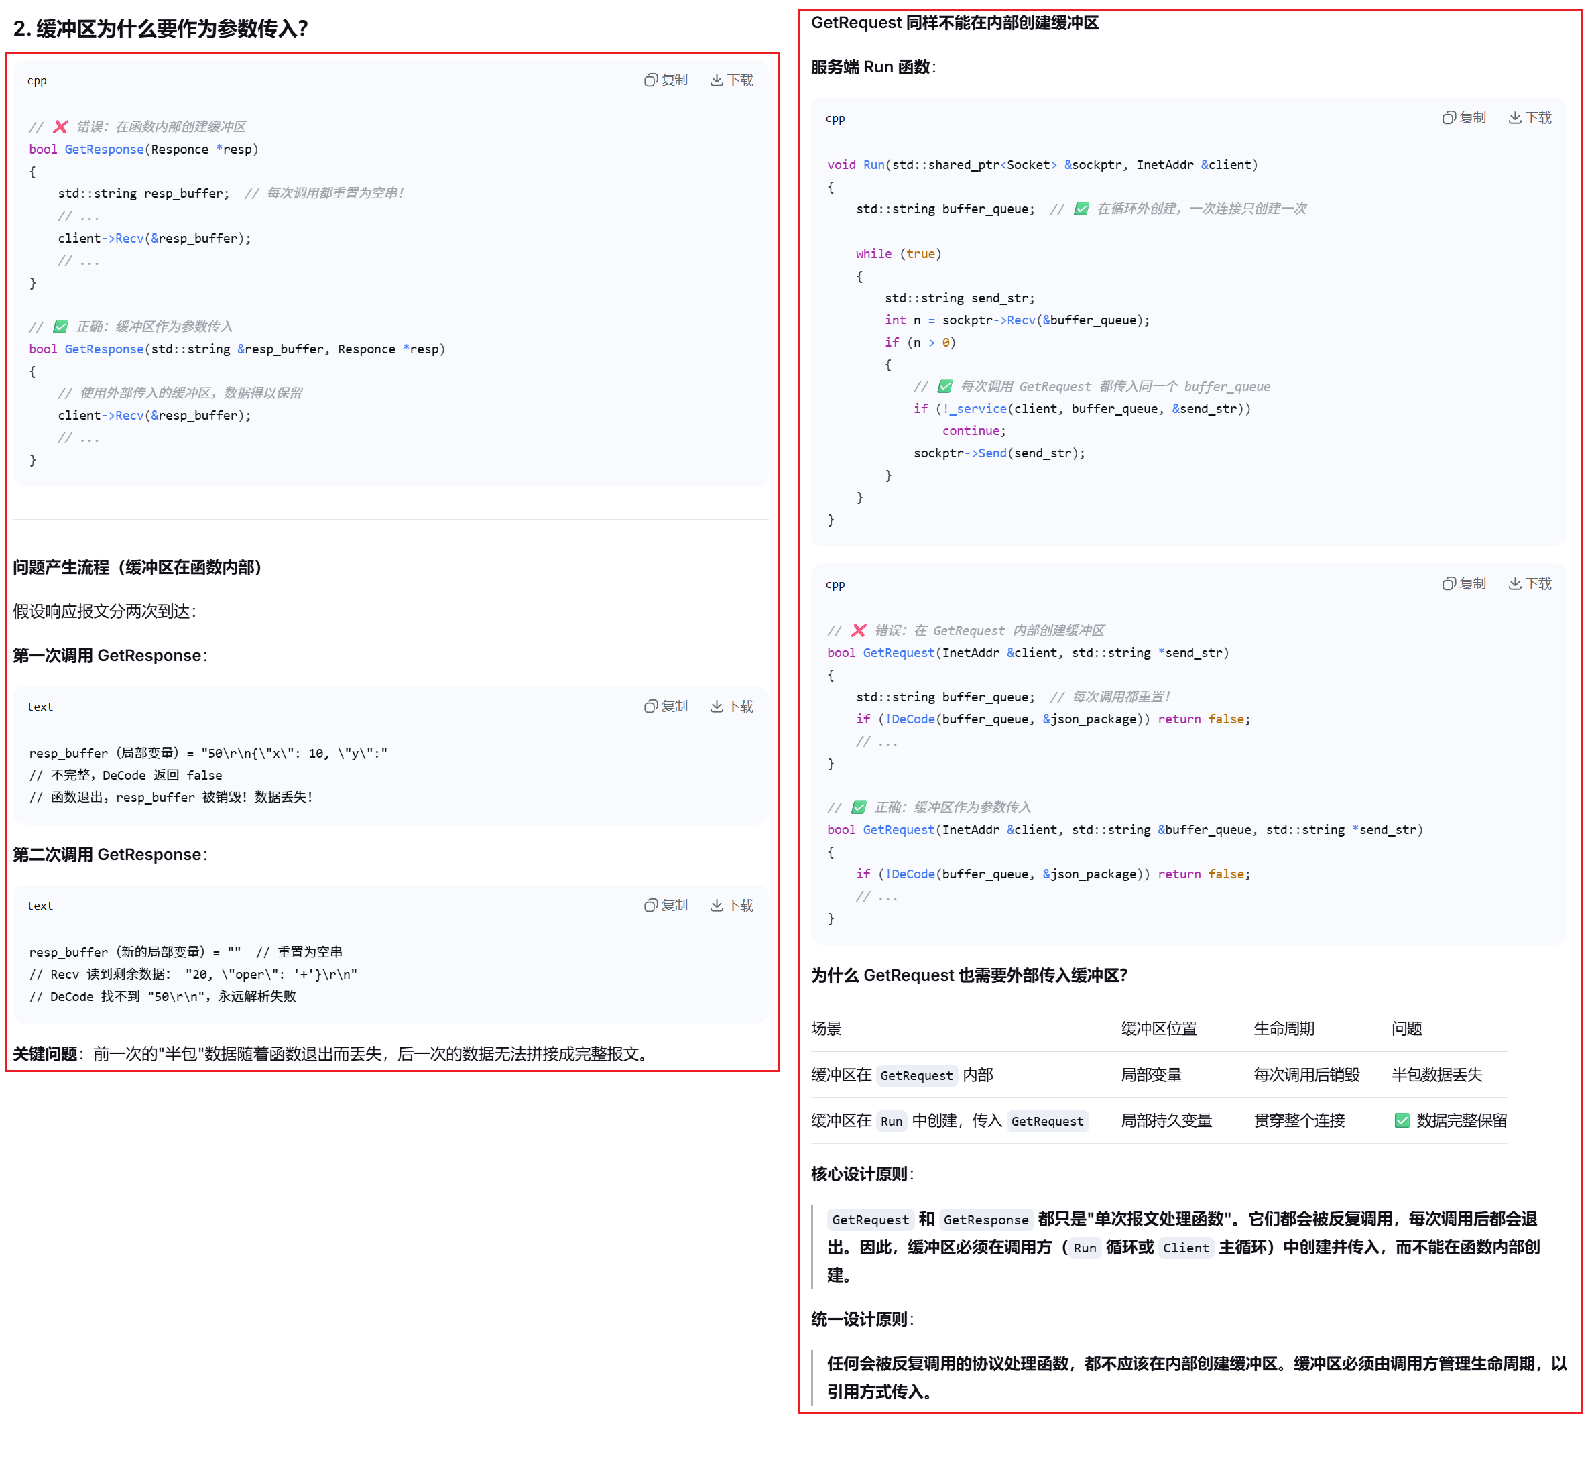Click the green check mark in 数据完整保留 cell
The width and height of the screenshot is (1592, 1483).
coord(1402,1121)
